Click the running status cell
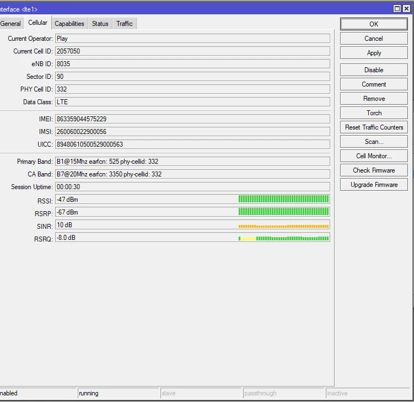 (x=119, y=393)
